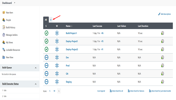This screenshot has height=100, width=176.
Task: Sort by Last Failure column header
Action: (121, 26)
